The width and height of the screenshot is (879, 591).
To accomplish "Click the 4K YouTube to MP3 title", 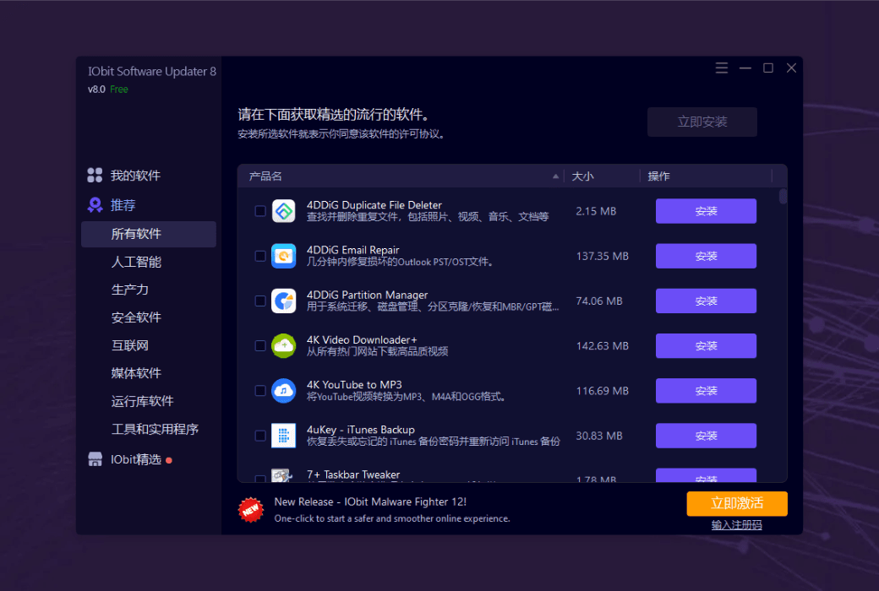I will pos(354,385).
